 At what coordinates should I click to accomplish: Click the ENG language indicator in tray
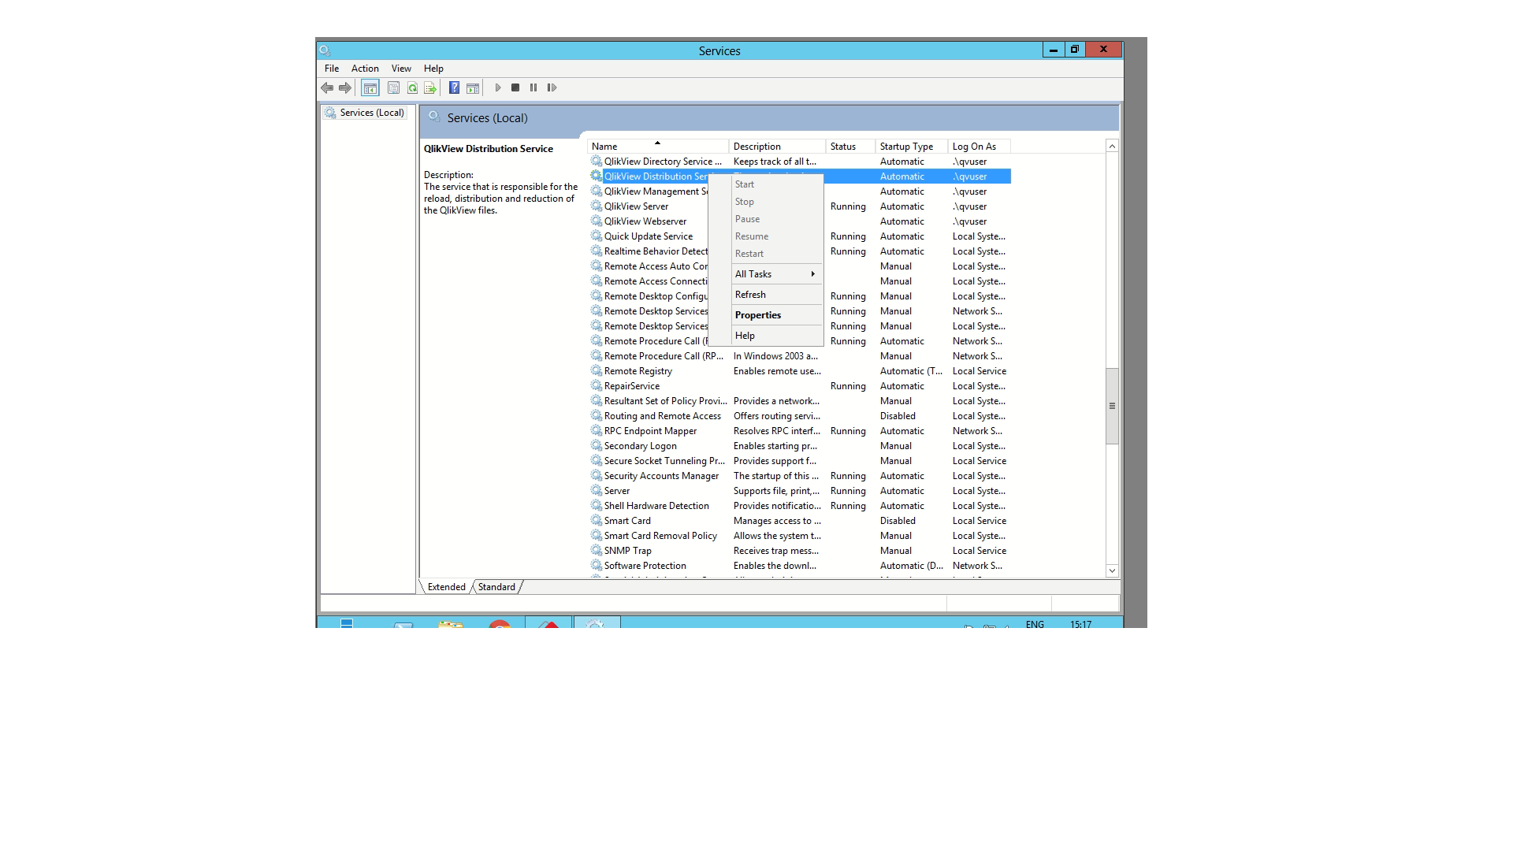[1035, 624]
